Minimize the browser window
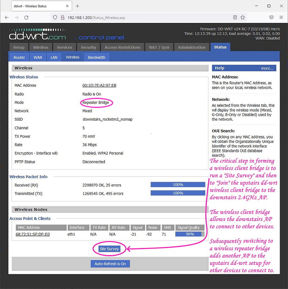The image size is (288, 289). click(x=257, y=6)
